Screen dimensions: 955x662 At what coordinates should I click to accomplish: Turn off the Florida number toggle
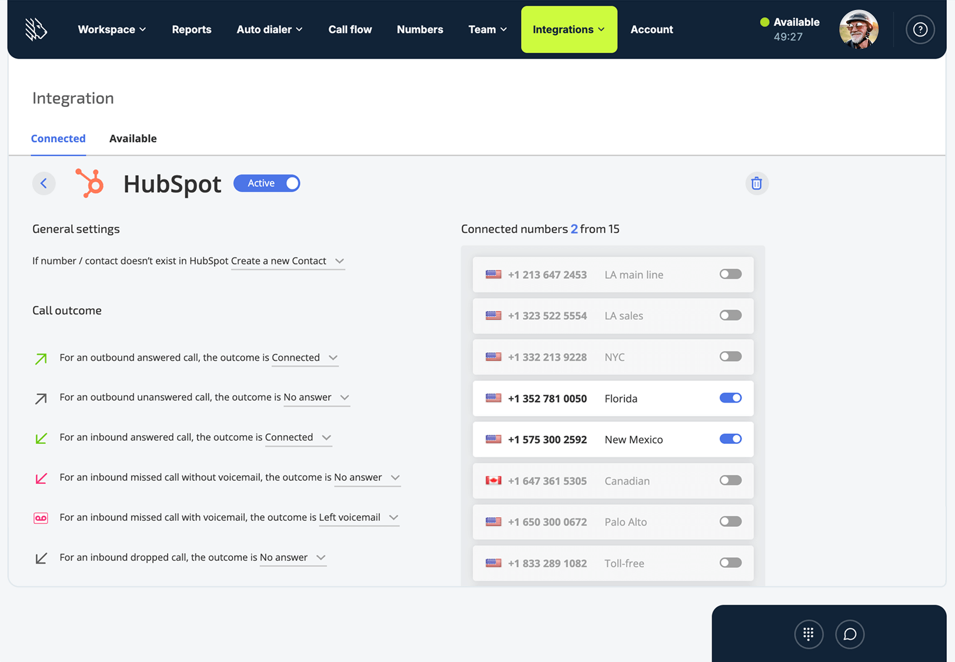730,398
